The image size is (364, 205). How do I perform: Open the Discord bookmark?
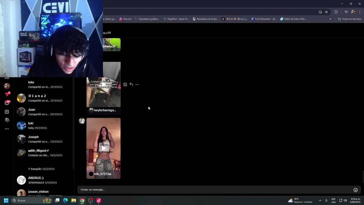[x=125, y=19]
